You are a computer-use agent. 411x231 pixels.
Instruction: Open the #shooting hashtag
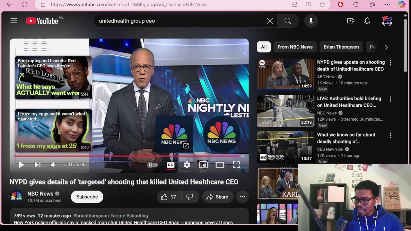[137, 216]
